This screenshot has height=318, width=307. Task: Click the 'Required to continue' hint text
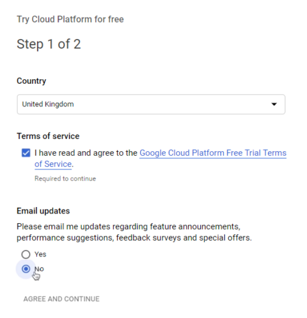click(x=65, y=178)
